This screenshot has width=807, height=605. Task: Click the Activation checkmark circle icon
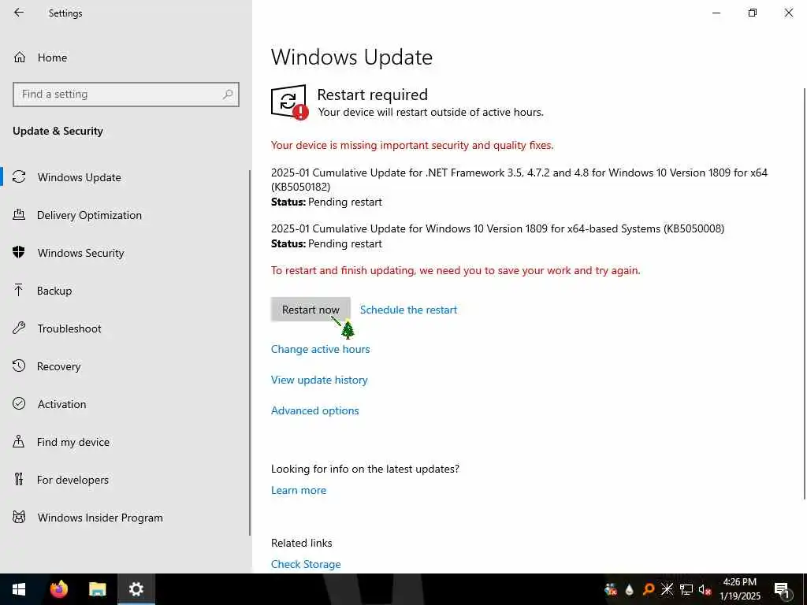point(19,404)
